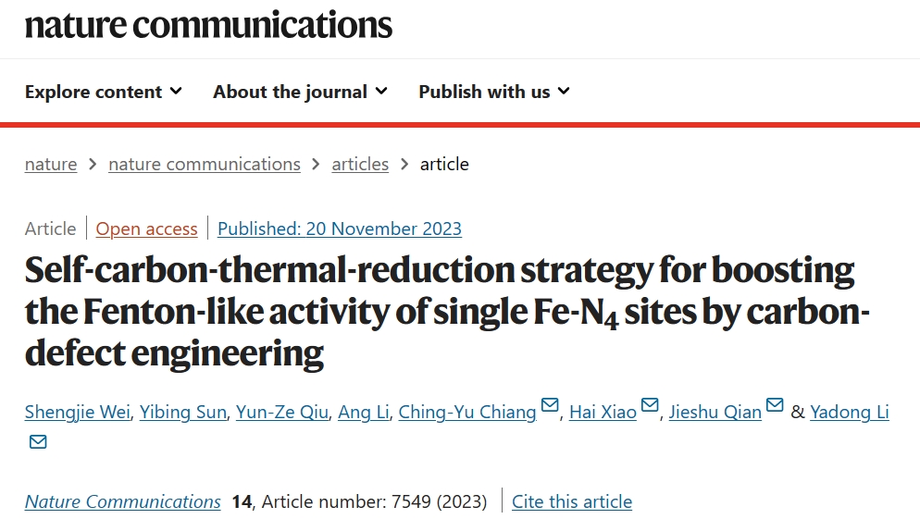The height and width of the screenshot is (519, 920).
Task: View author Yun-Ze Qiu details
Action: [282, 413]
